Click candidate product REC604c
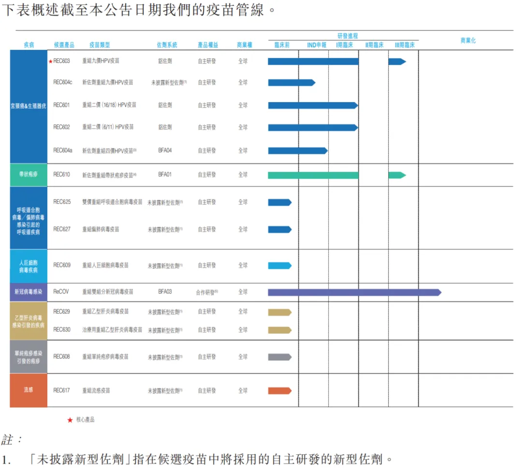Screen dimensions: 522x468 tap(63, 83)
